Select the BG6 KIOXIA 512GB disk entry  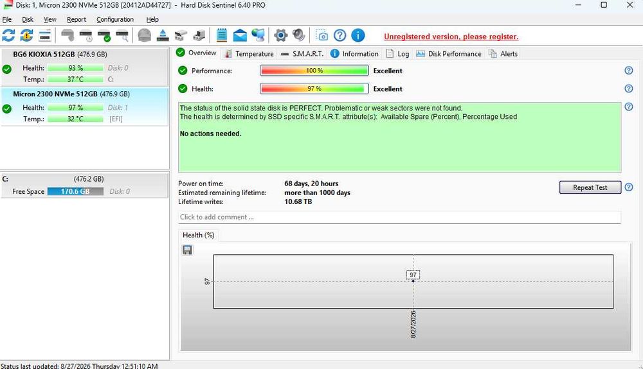coord(84,67)
